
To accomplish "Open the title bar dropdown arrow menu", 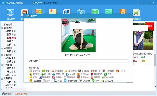I will point(138,3).
